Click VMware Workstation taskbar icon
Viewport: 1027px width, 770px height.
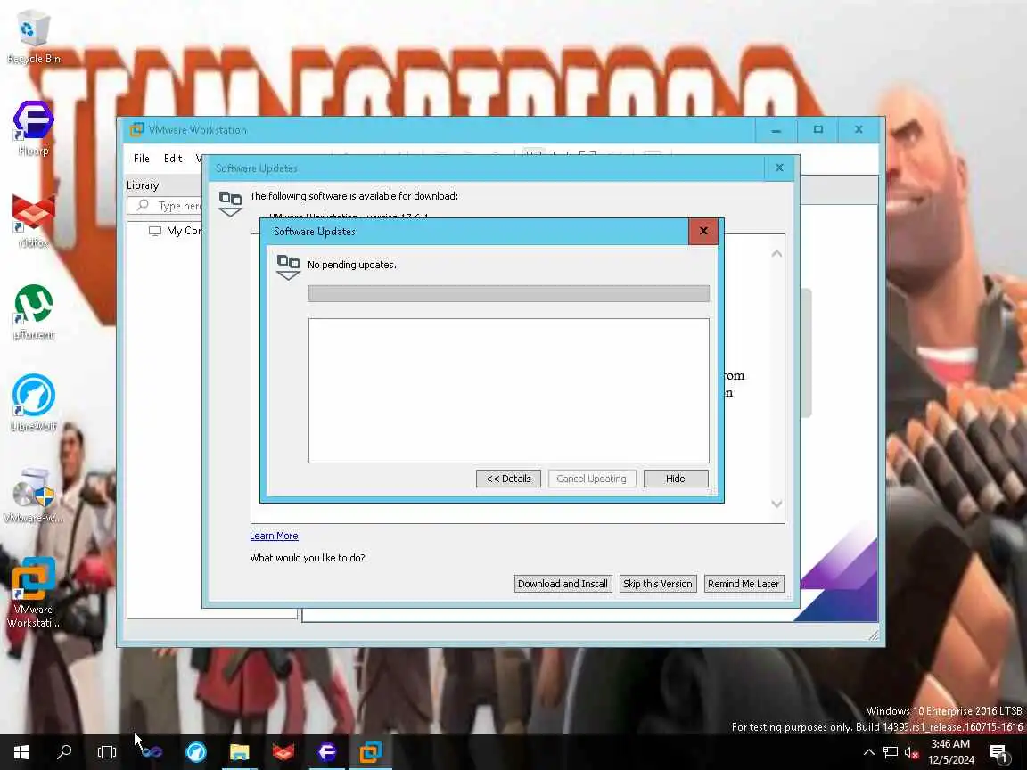[x=371, y=751]
